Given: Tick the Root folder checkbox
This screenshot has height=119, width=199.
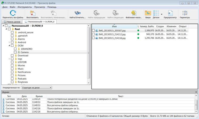Looking at the screenshot, I should click(x=9, y=29).
